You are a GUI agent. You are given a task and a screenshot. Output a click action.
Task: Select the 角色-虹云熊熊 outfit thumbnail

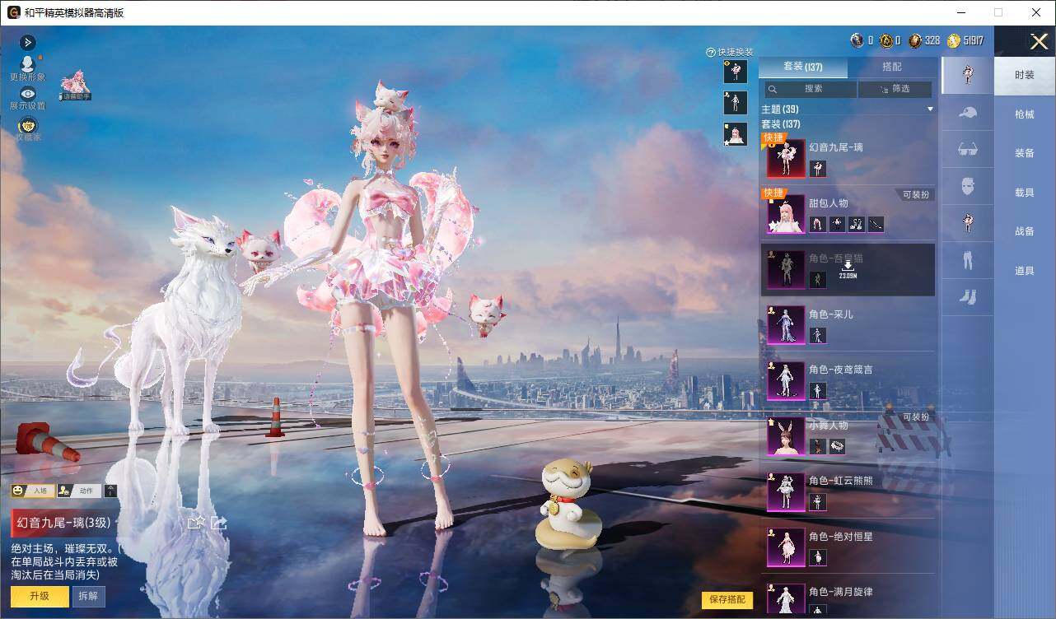point(786,491)
